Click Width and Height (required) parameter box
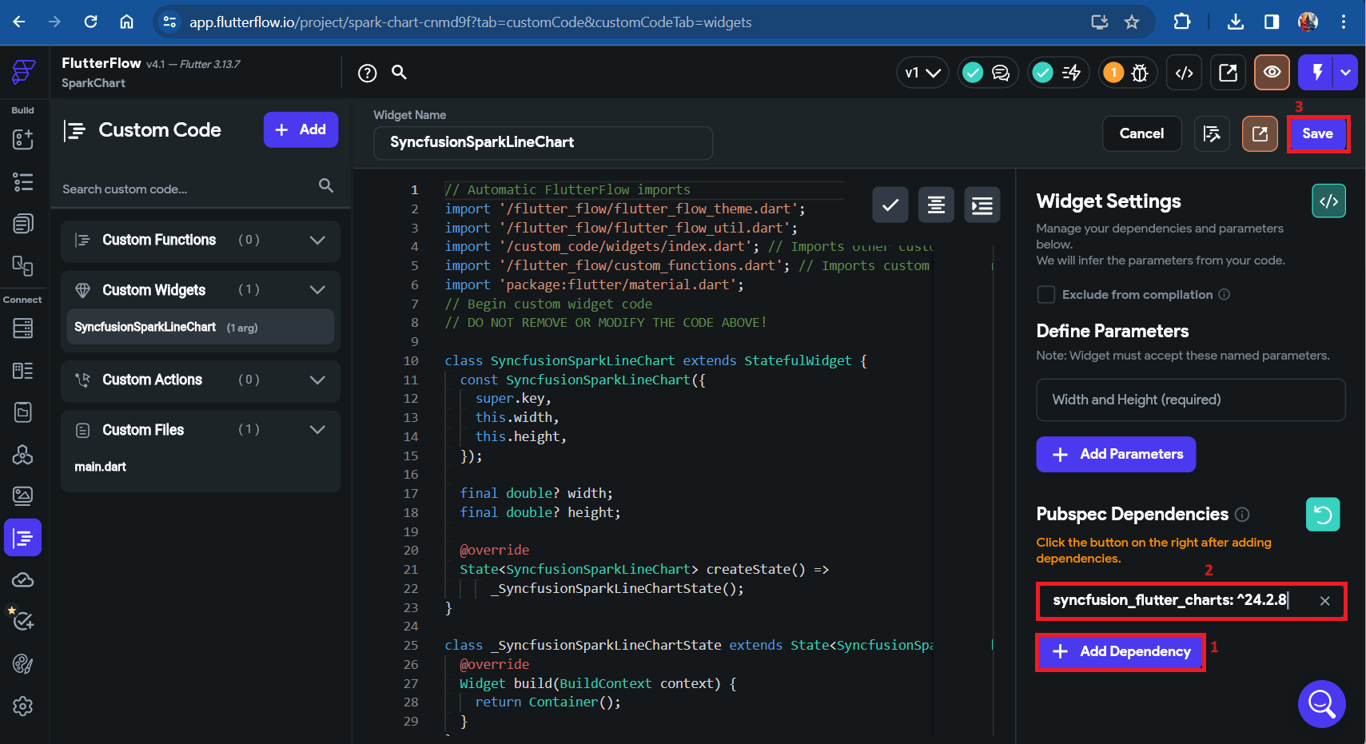Image resolution: width=1366 pixels, height=744 pixels. pos(1191,400)
